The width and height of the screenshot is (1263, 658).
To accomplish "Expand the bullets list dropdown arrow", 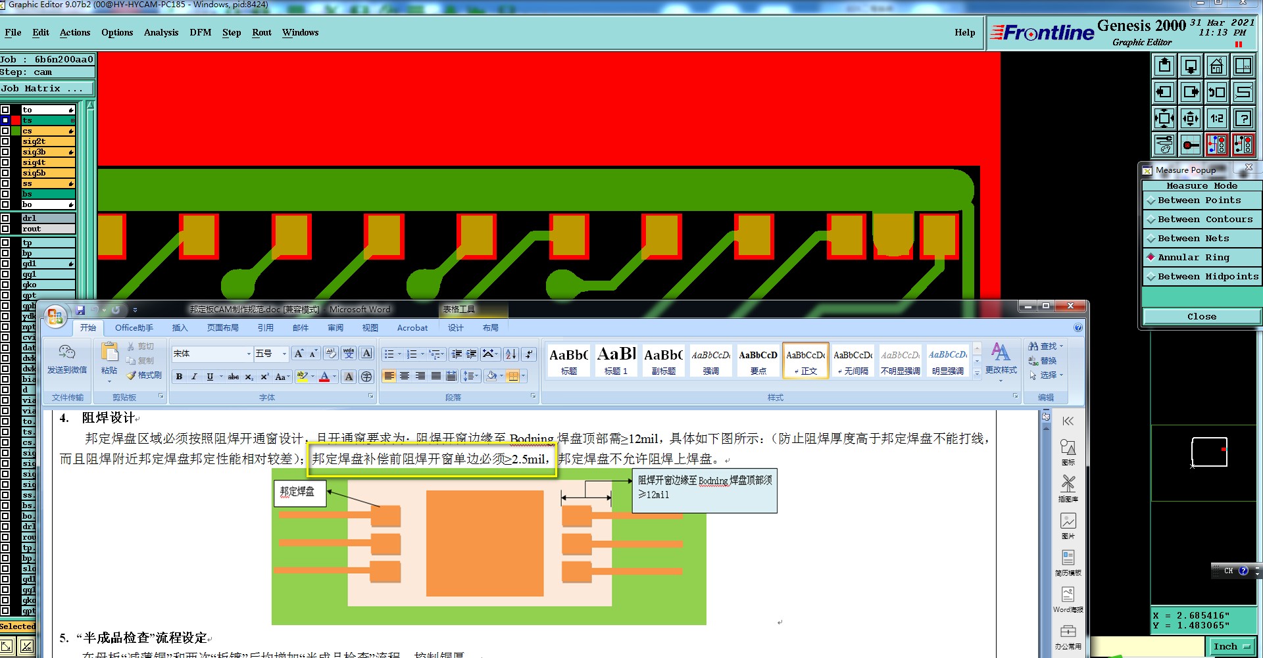I will [x=399, y=354].
